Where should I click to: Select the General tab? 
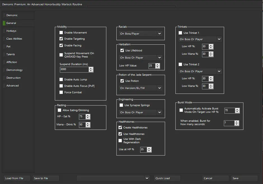(18, 23)
